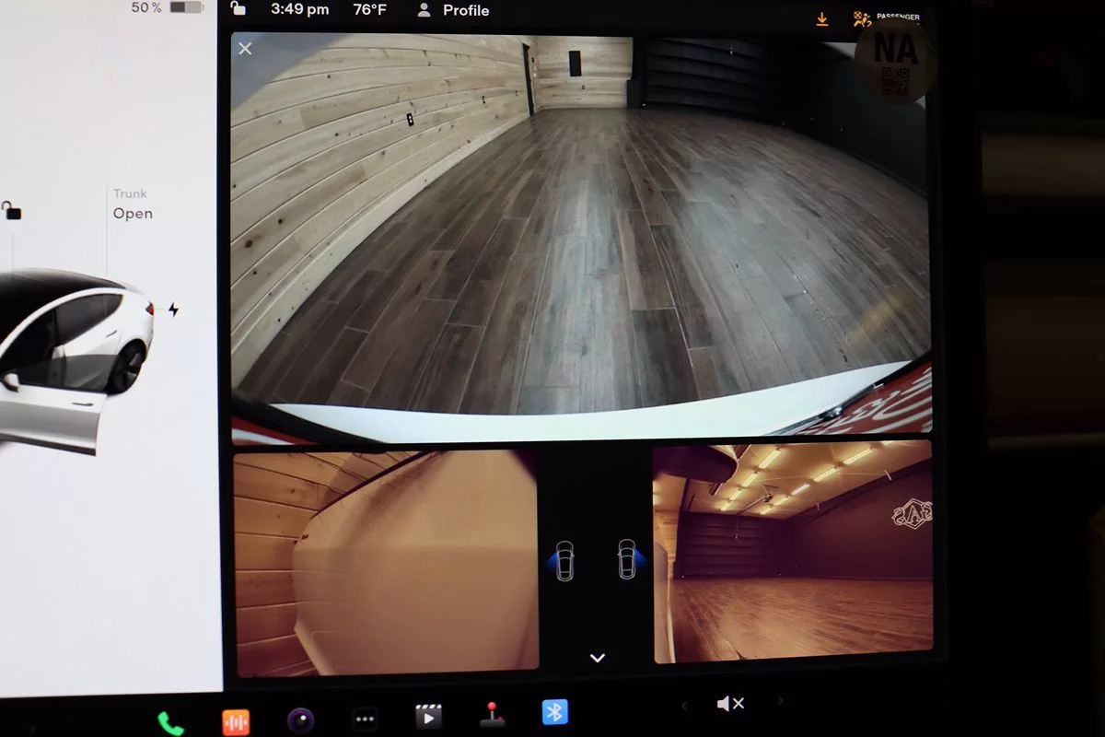Screen dimensions: 1105x737
Task: Tap the 76°F temperature display
Action: point(370,10)
